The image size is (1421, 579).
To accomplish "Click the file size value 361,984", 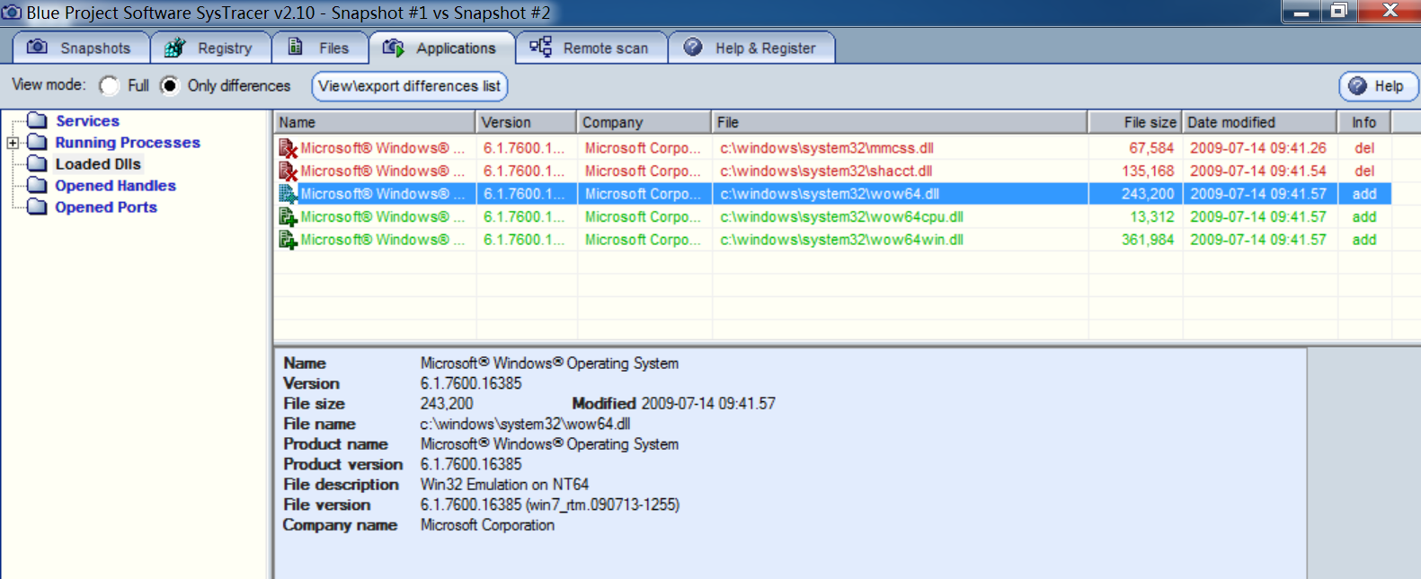I will 1148,240.
